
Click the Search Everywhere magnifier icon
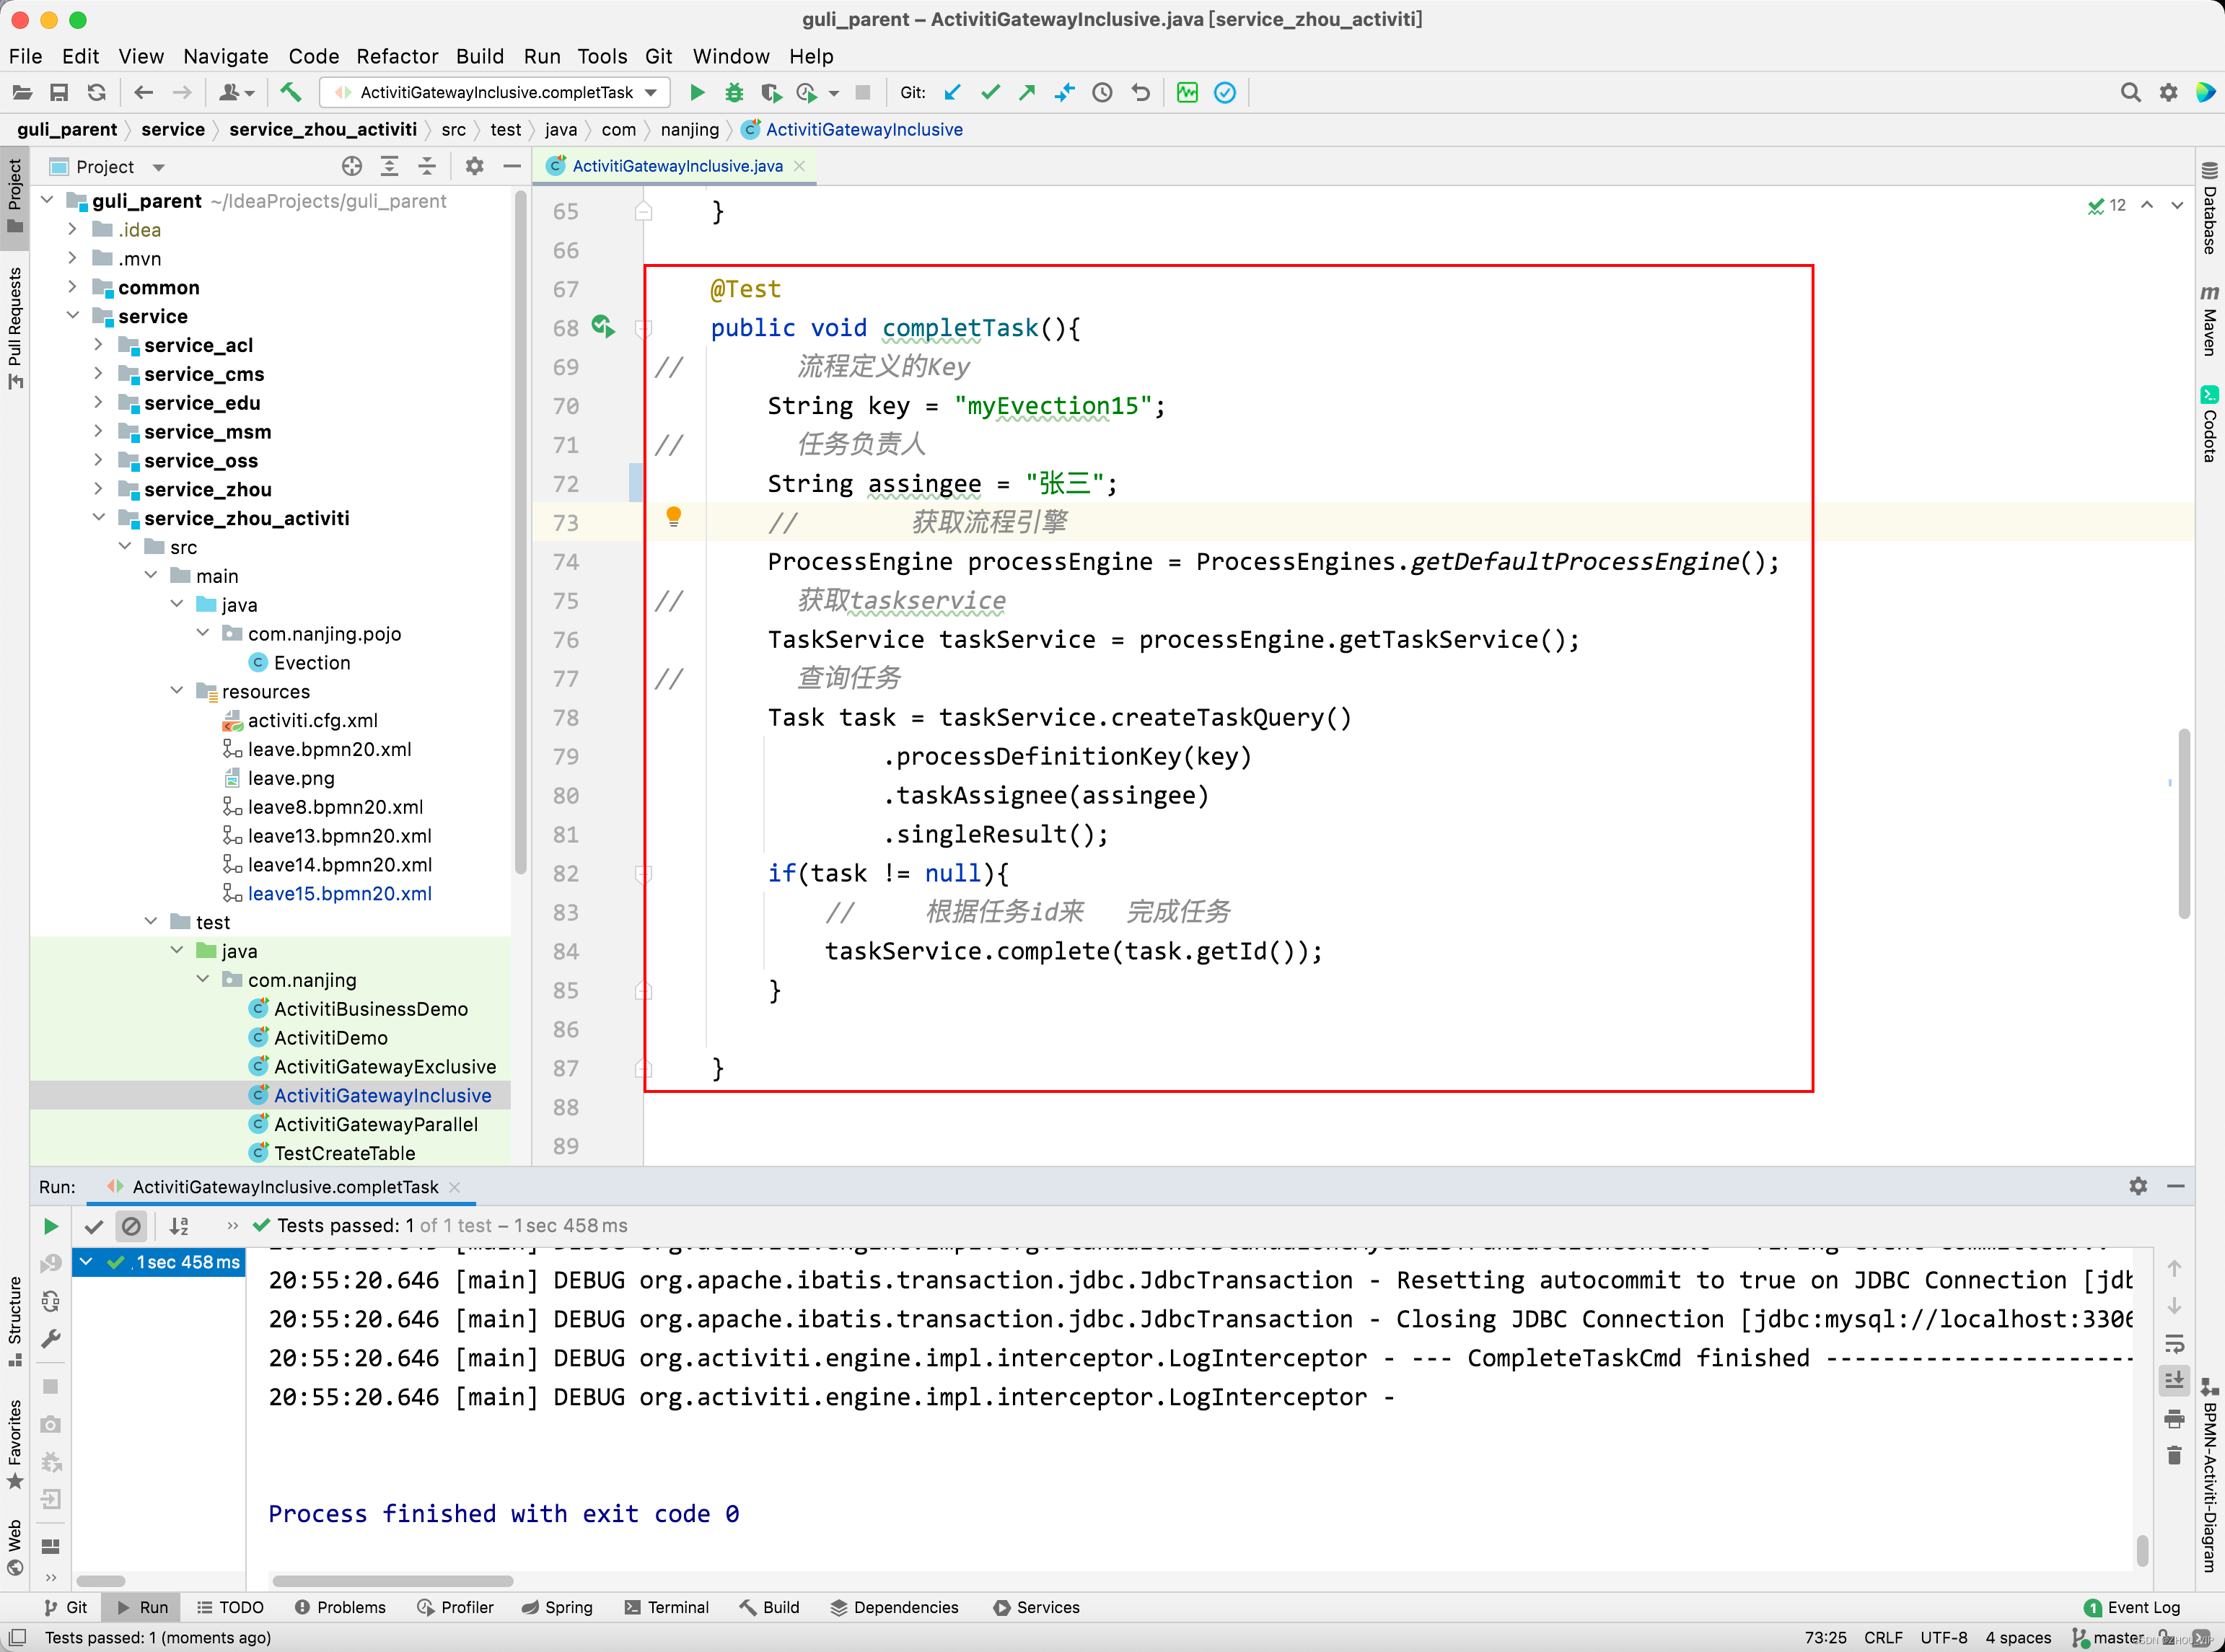(2130, 93)
